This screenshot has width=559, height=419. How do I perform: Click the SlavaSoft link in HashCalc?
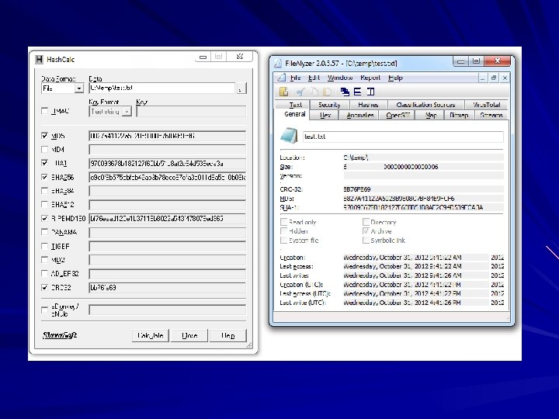click(x=60, y=335)
